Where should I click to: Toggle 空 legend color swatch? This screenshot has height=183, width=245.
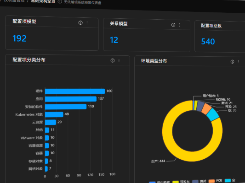(x=228, y=181)
